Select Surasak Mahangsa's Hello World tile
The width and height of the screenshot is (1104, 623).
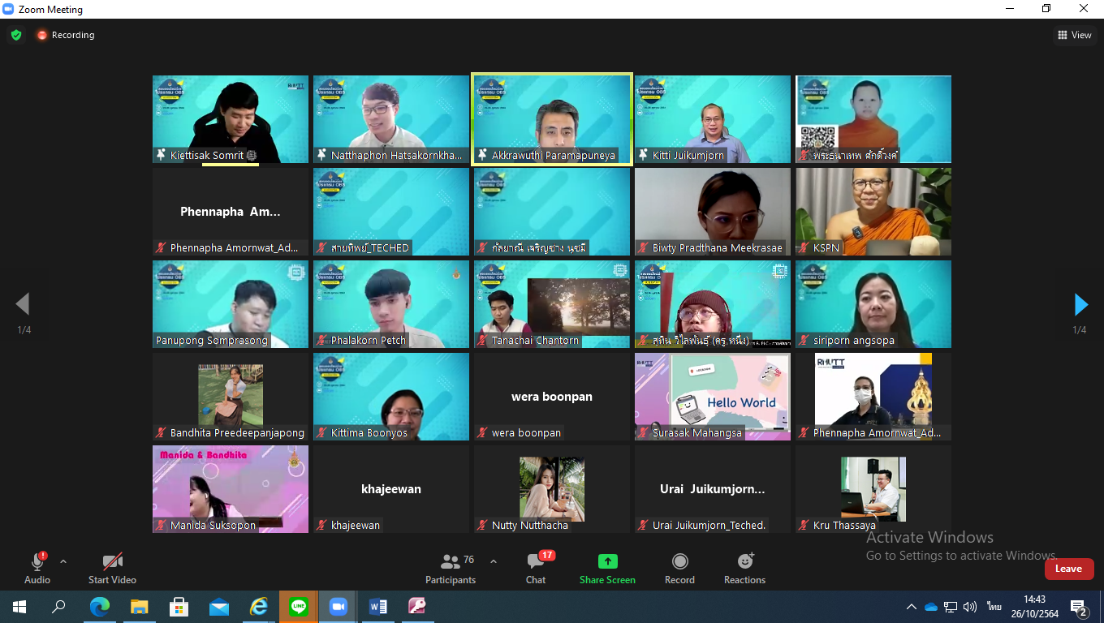coord(713,397)
